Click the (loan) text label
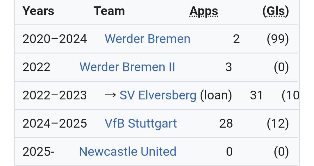Viewport: 314px width, 166px height. coord(216,95)
